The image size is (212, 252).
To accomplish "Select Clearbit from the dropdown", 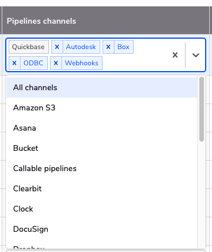I will pyautogui.click(x=102, y=189).
